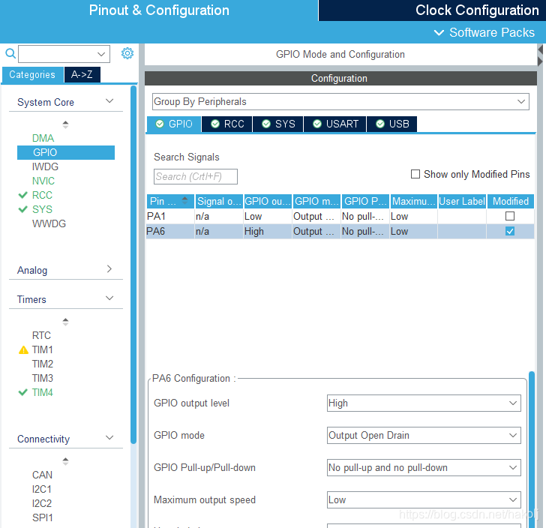Toggle the Modified checkbox for PA1
The image size is (546, 528).
pyautogui.click(x=510, y=216)
